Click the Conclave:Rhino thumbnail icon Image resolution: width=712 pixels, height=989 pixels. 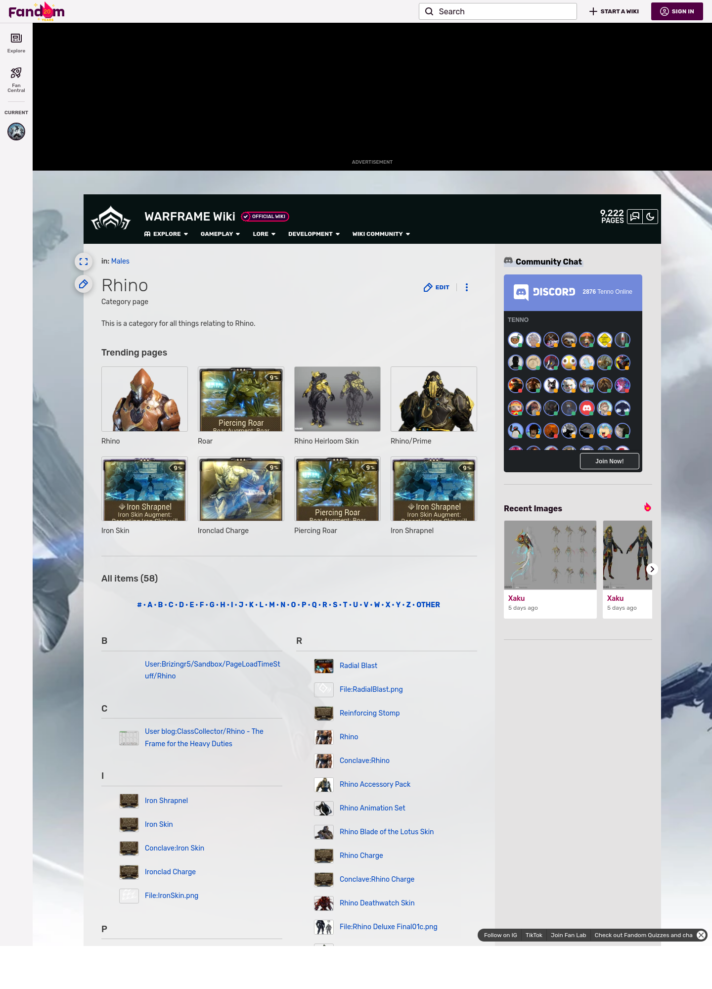click(x=324, y=761)
